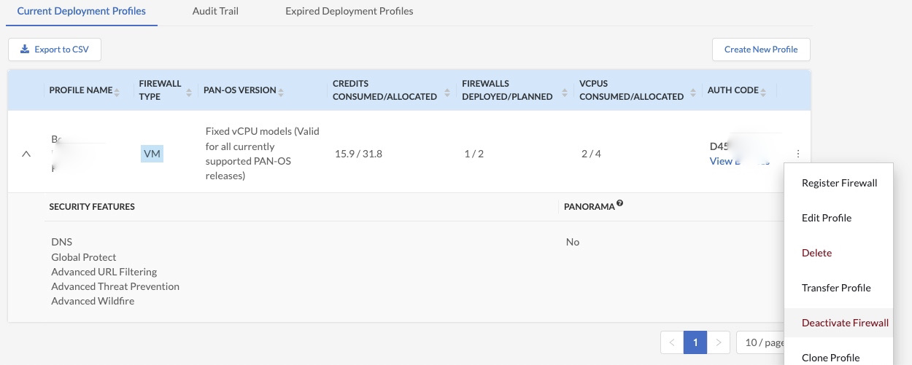The image size is (912, 365).
Task: Choose Deactivate Firewall in context menu
Action: 845,323
